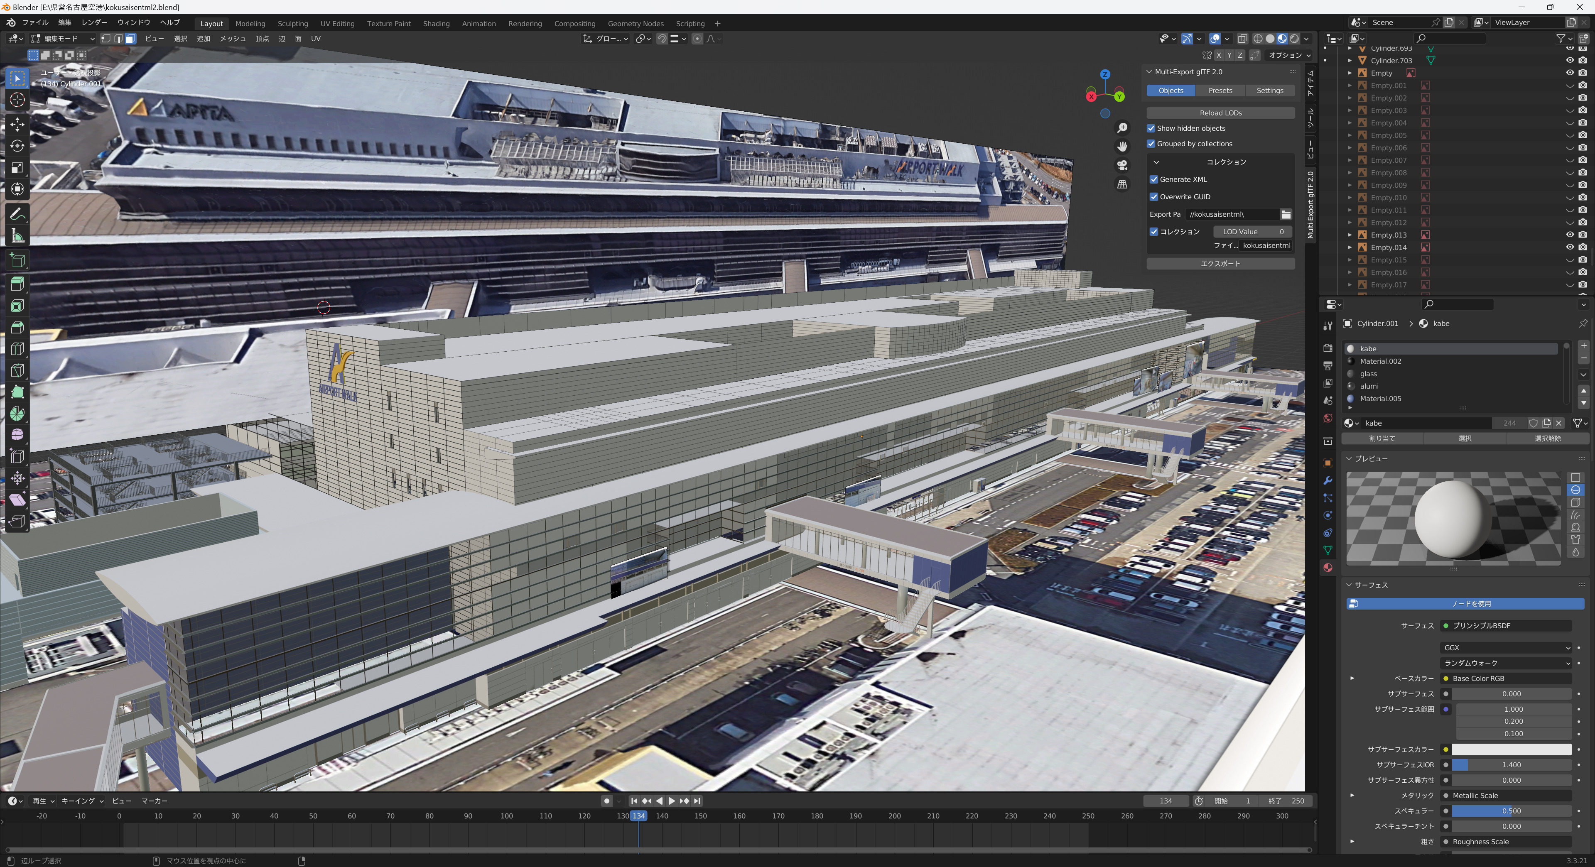
Task: Collapse the Multi-Export glTF 2.0 panel
Action: tap(1149, 72)
